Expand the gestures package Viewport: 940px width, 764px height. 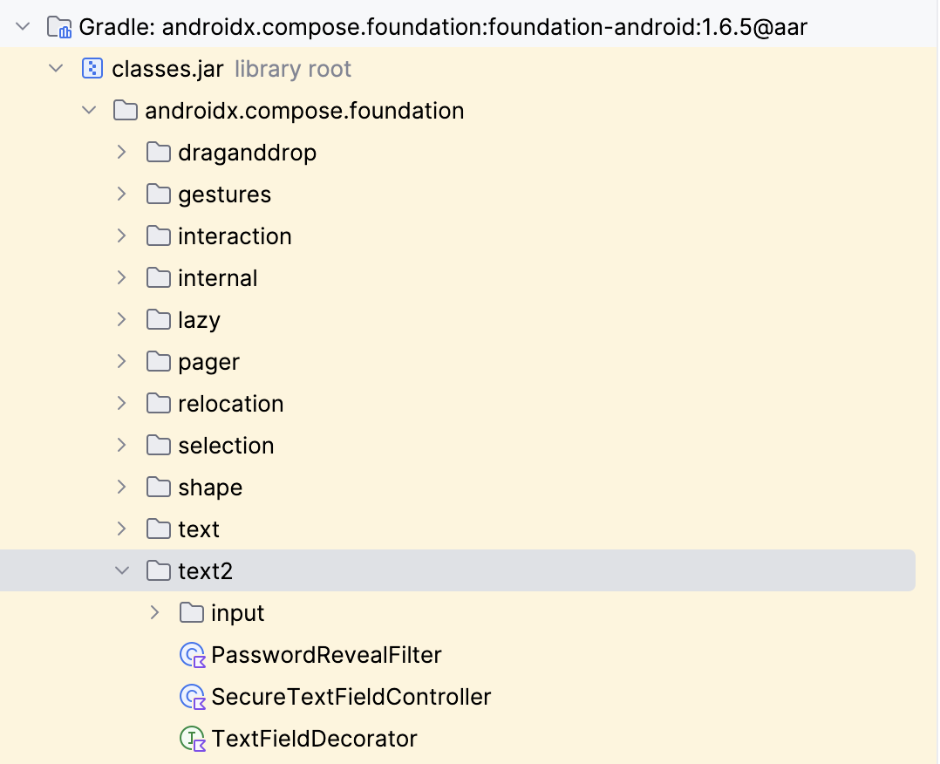coord(122,194)
